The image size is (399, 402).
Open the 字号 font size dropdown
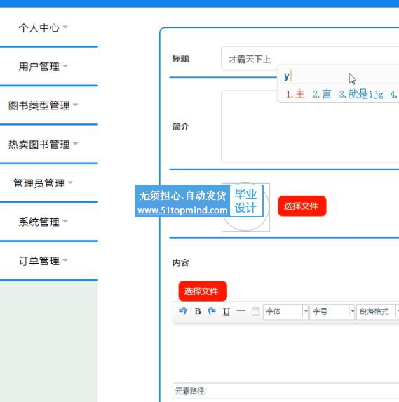(x=332, y=311)
